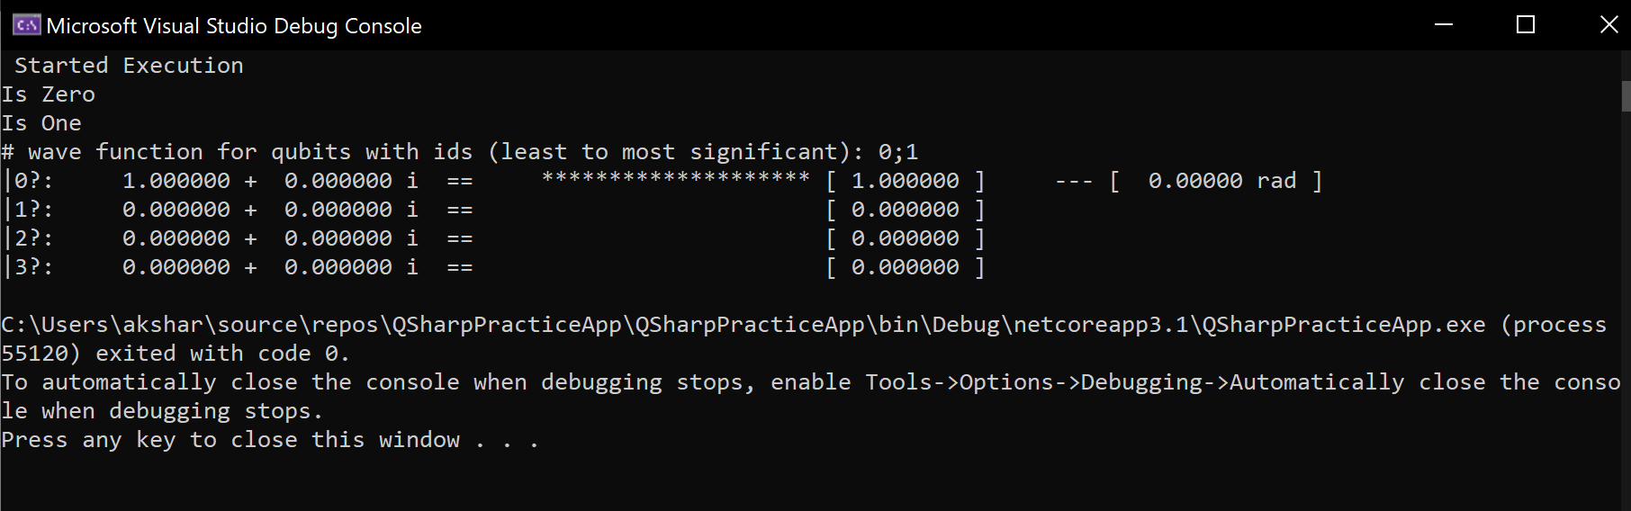Click the 'Is One' output line
1631x511 pixels.
[x=41, y=123]
